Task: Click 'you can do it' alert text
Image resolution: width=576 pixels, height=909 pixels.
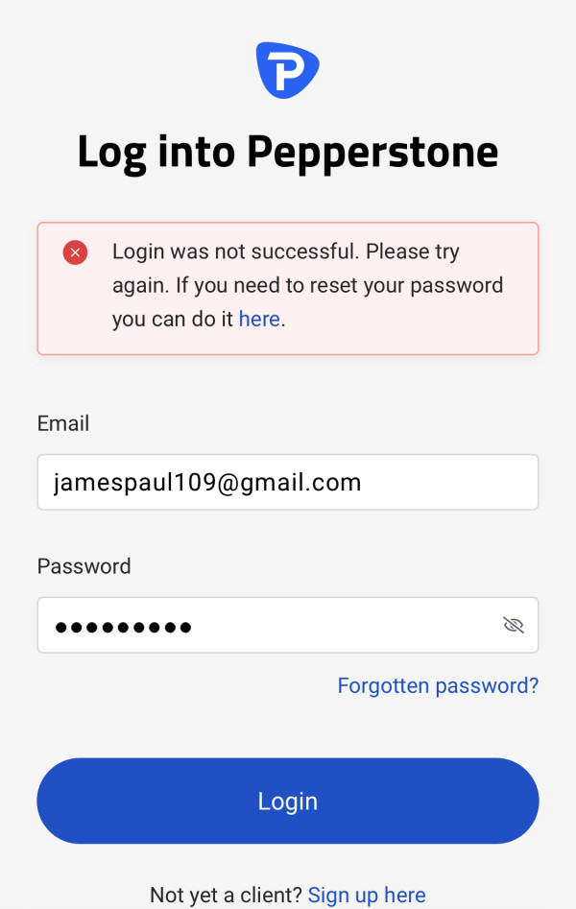Action: (x=172, y=320)
